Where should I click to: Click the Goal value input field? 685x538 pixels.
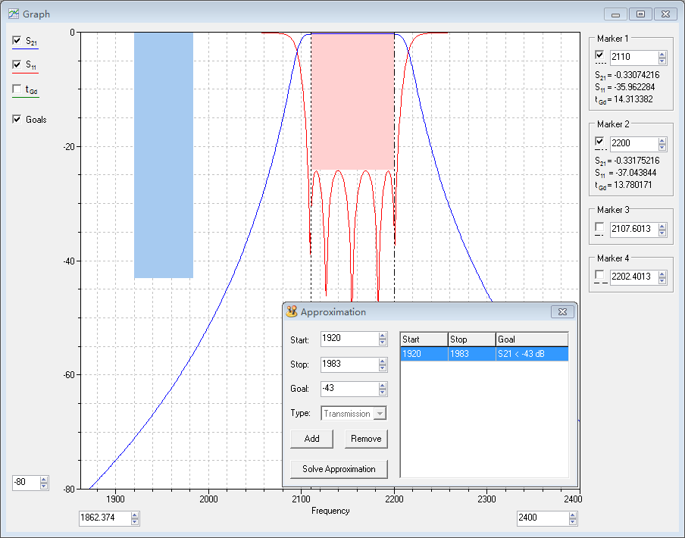pyautogui.click(x=348, y=389)
